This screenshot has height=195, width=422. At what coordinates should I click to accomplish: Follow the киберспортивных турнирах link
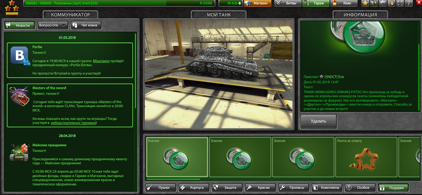tap(74, 123)
